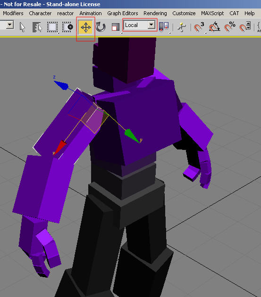Click Select and Manipulate icon
Viewport: 261px width, 297px height.
tap(181, 27)
